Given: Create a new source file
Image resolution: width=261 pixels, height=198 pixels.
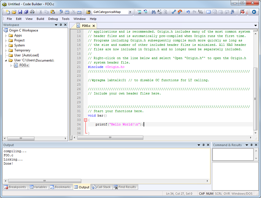Looking at the screenshot, I should click(8, 12).
